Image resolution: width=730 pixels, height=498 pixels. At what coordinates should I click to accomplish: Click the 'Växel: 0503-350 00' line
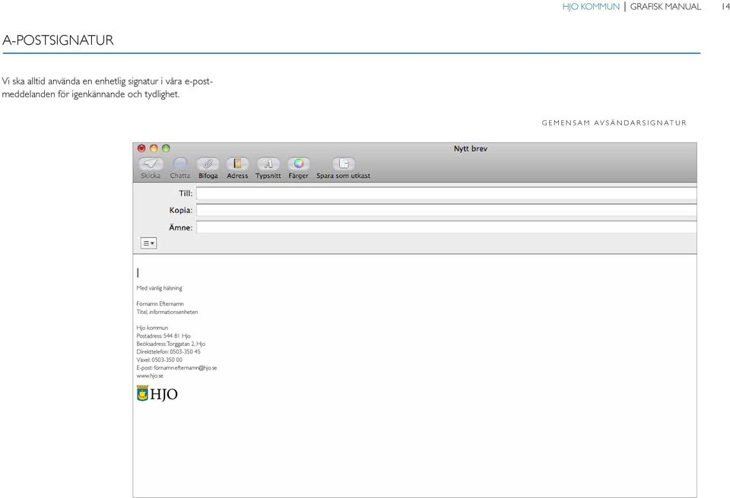pos(159,360)
